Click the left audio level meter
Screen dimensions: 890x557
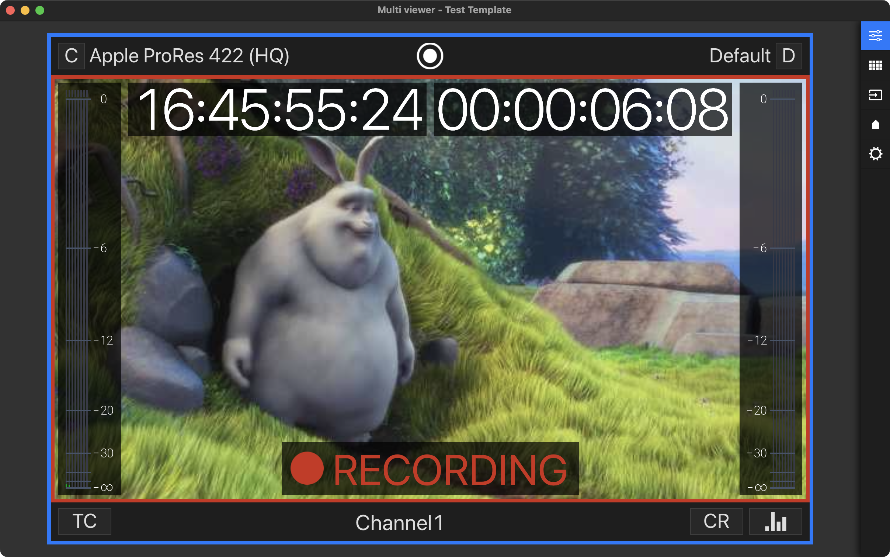tap(90, 288)
